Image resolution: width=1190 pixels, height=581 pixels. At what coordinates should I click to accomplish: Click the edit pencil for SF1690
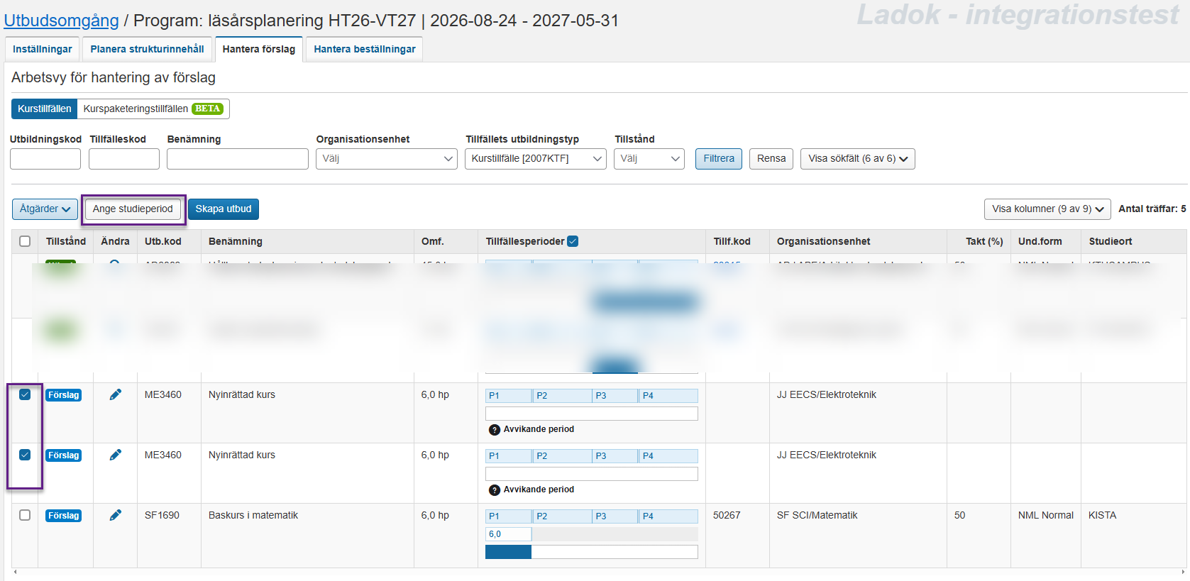(x=115, y=515)
